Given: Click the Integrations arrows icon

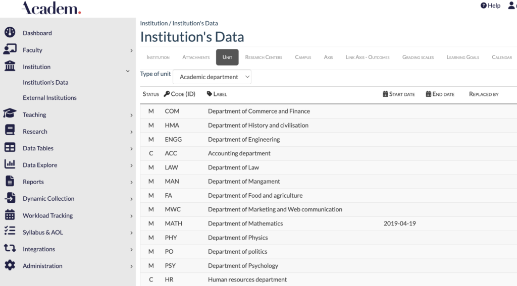Looking at the screenshot, I should point(10,249).
